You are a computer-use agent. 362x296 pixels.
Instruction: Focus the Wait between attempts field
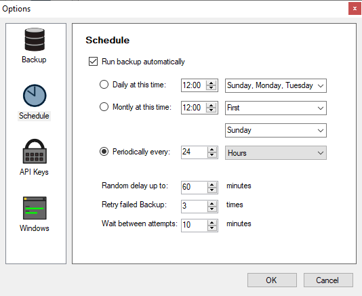195,225
